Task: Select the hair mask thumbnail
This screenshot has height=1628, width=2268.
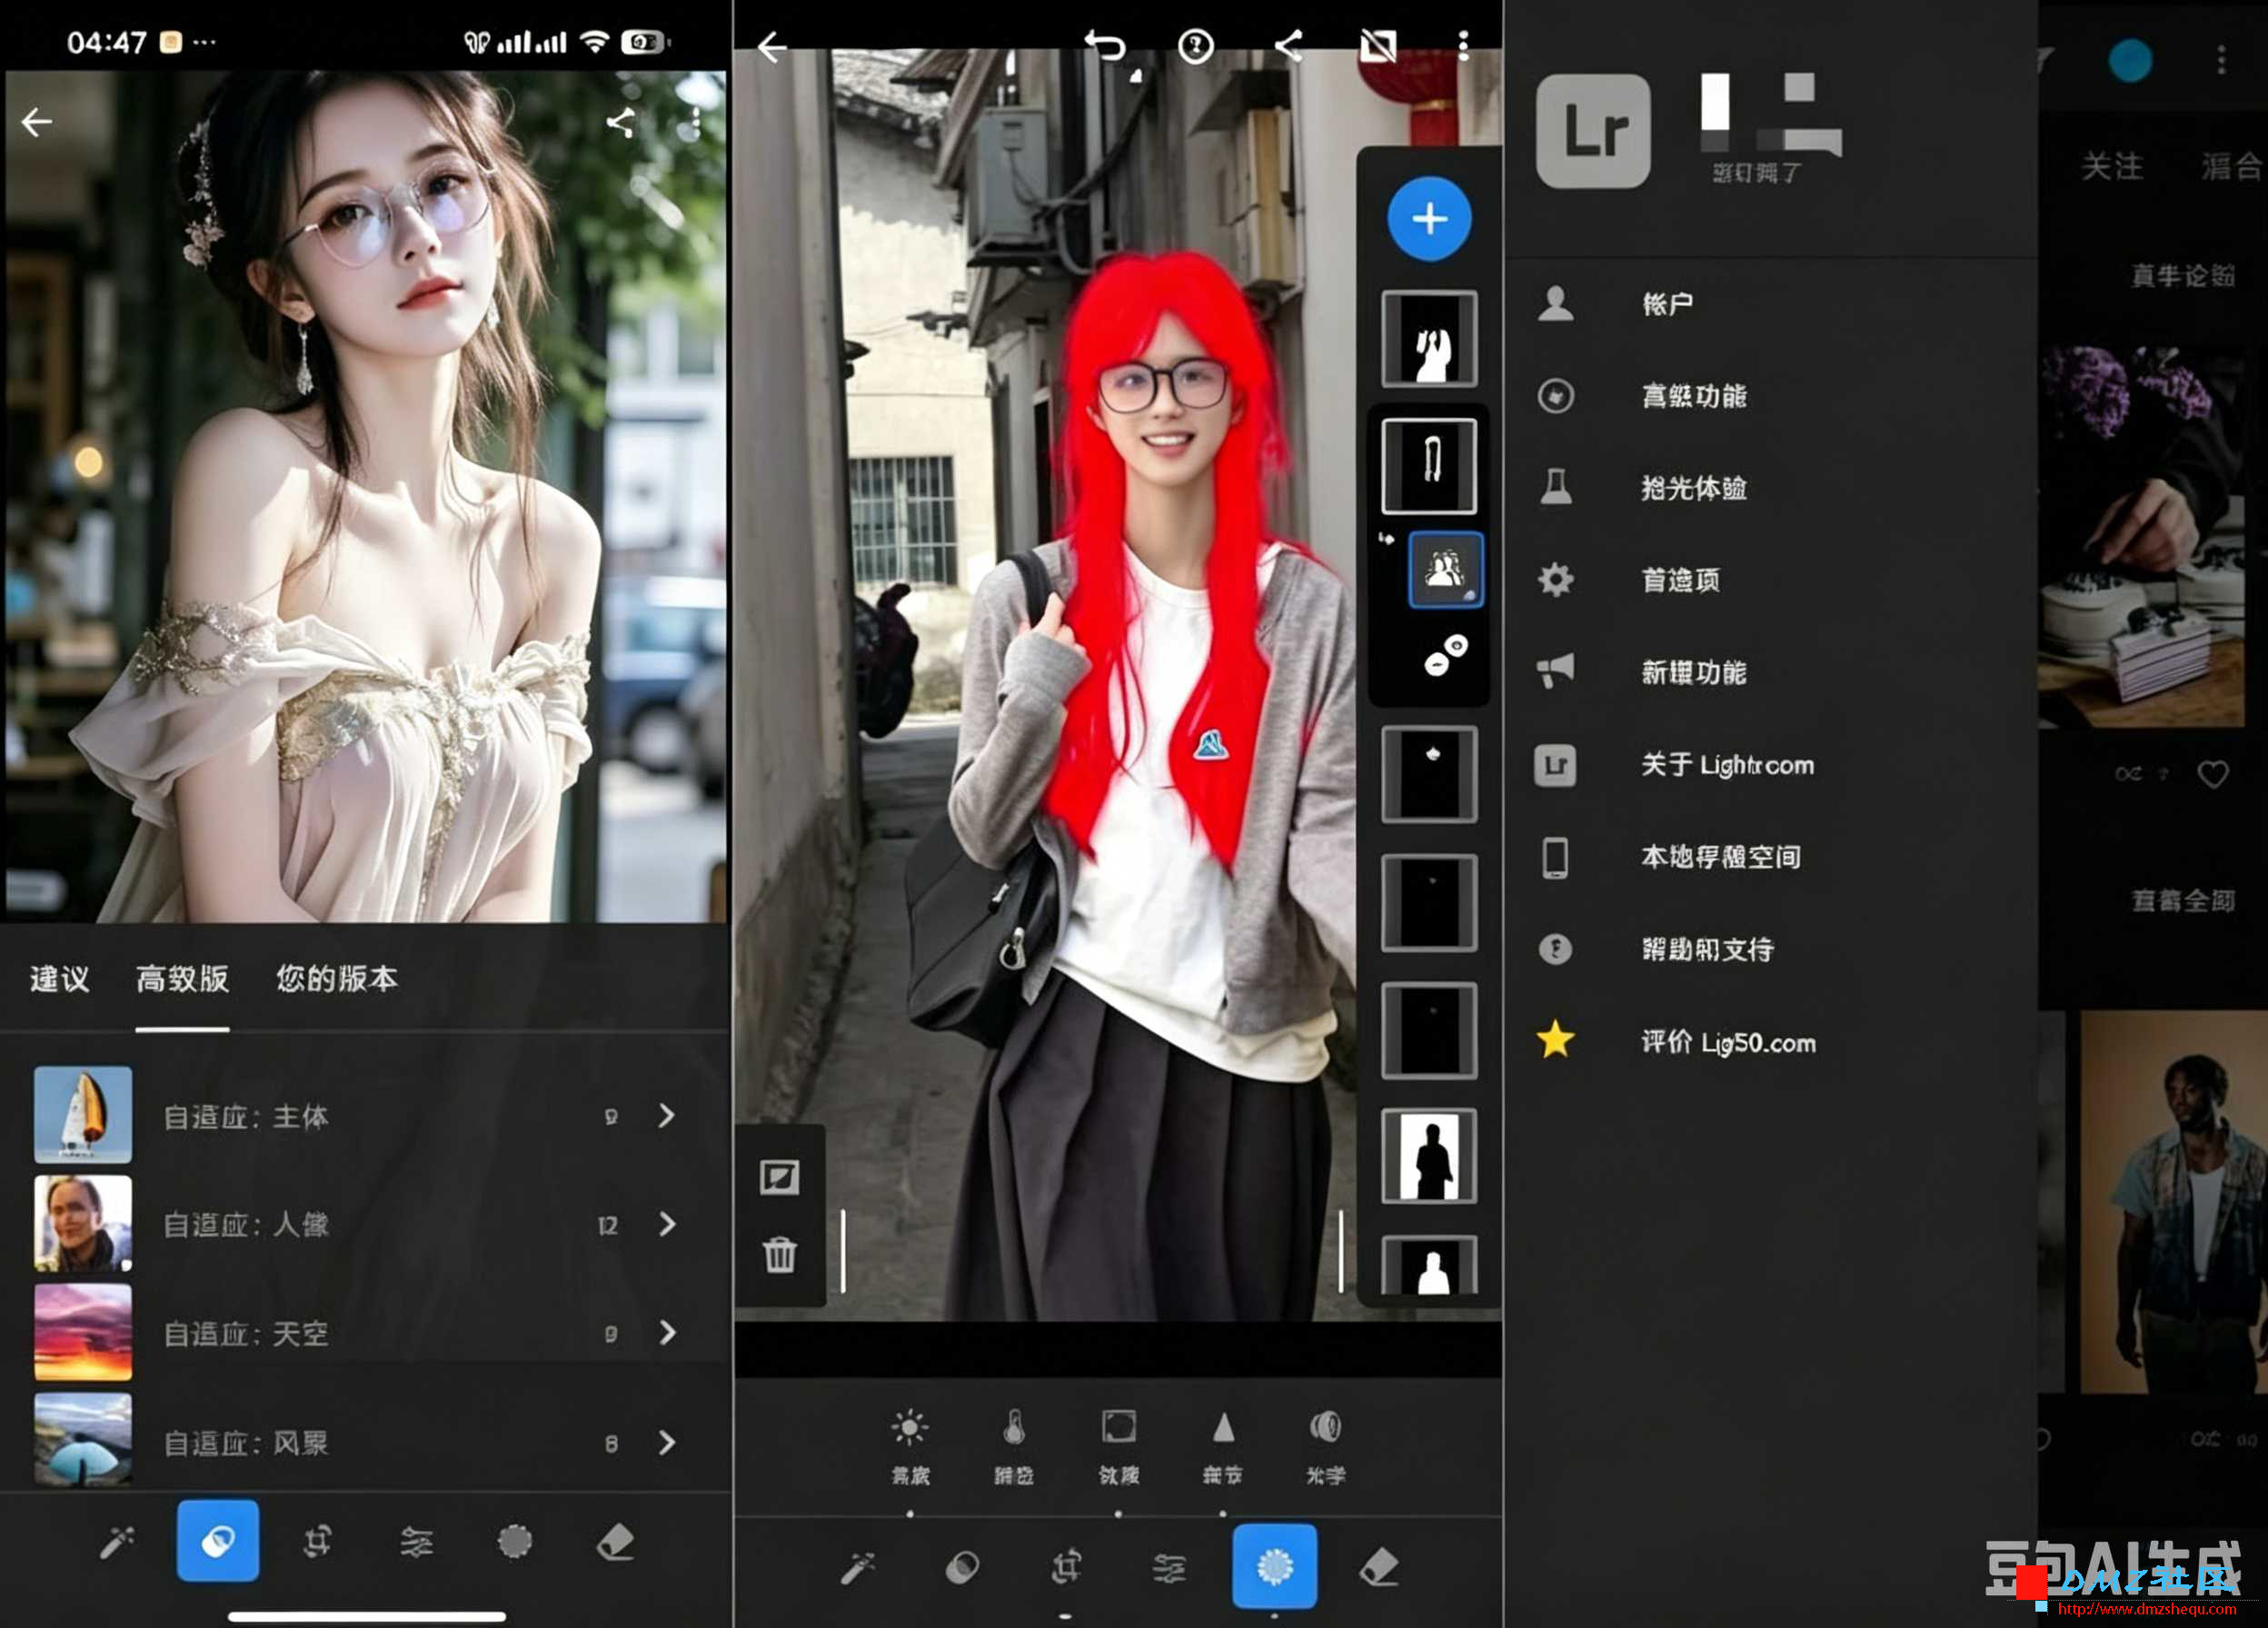Action: 1429,465
